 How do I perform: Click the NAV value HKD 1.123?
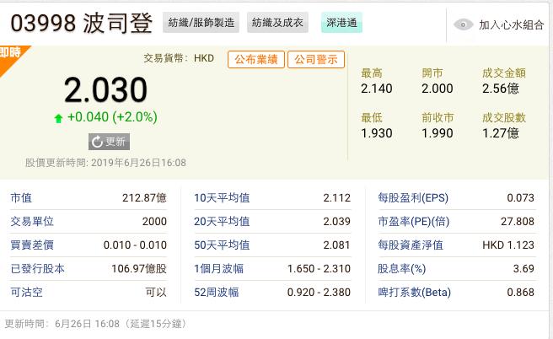tap(508, 245)
